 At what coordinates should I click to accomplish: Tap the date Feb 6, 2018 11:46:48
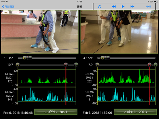pos(18,113)
